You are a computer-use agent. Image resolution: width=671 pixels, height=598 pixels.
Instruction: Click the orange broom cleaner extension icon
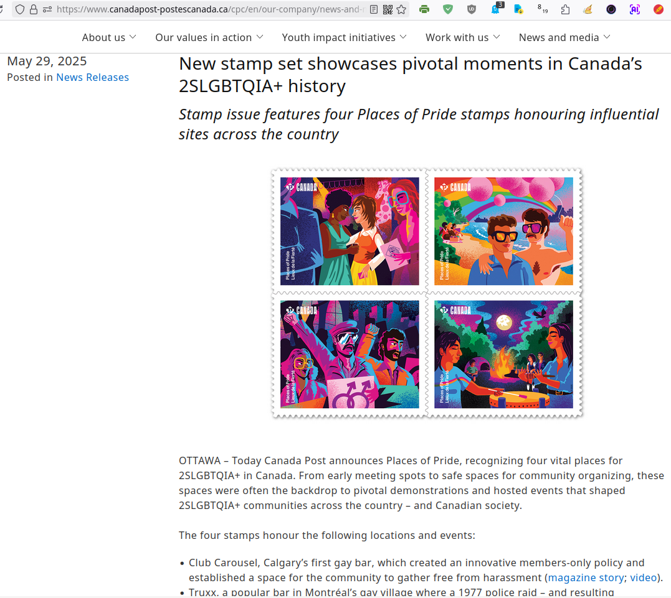588,9
